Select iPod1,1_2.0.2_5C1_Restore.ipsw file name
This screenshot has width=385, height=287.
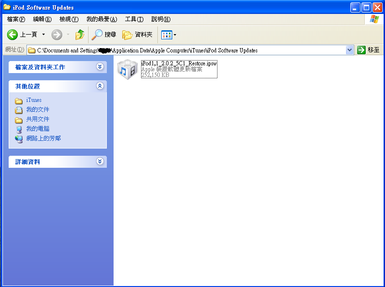pyautogui.click(x=179, y=63)
